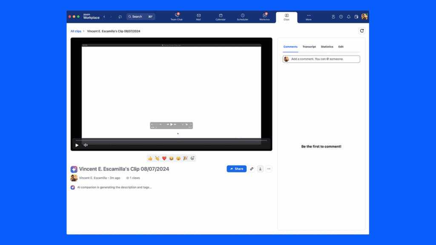Open the profile avatar menu
Screen dimensions: 436x245
pos(364,17)
